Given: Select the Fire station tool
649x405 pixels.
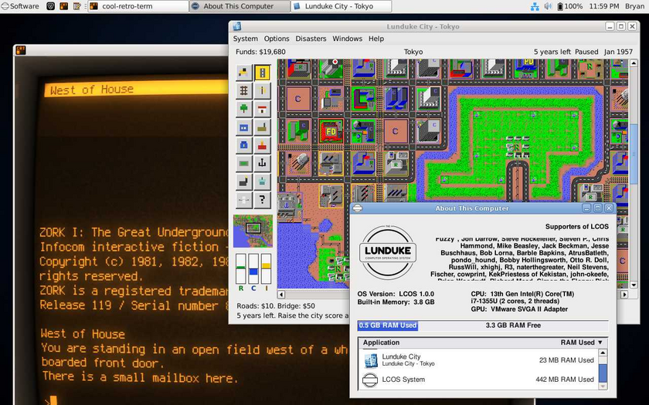Looking at the screenshot, I should click(x=262, y=145).
